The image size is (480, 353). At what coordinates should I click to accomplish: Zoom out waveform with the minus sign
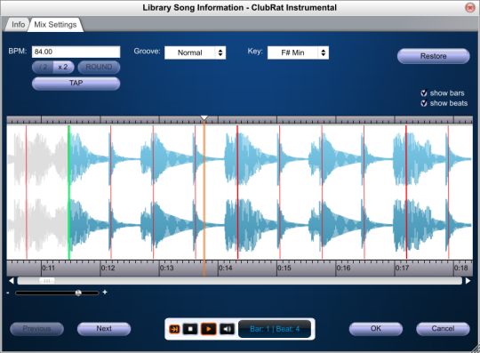8,293
